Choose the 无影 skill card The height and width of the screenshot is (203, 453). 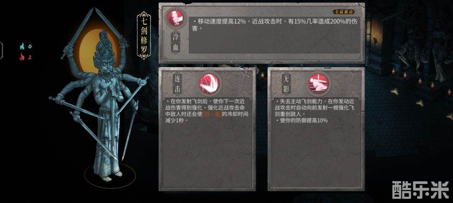[x=316, y=129]
